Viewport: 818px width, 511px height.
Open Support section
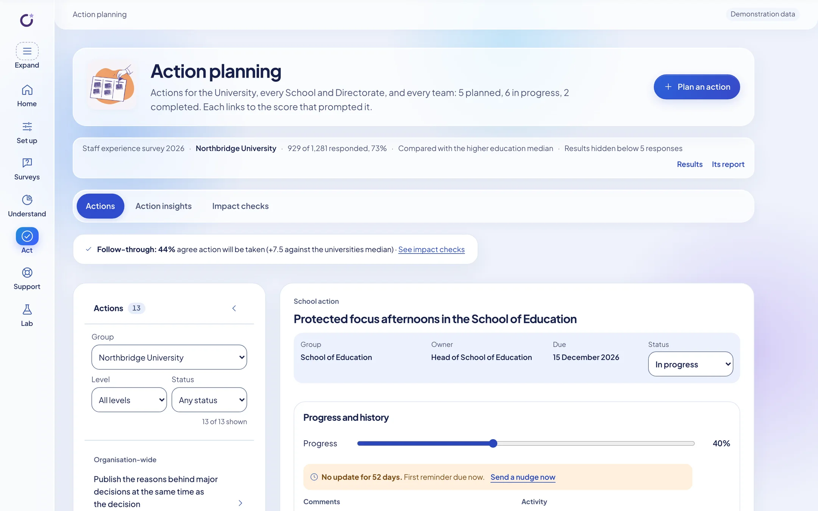(x=27, y=279)
